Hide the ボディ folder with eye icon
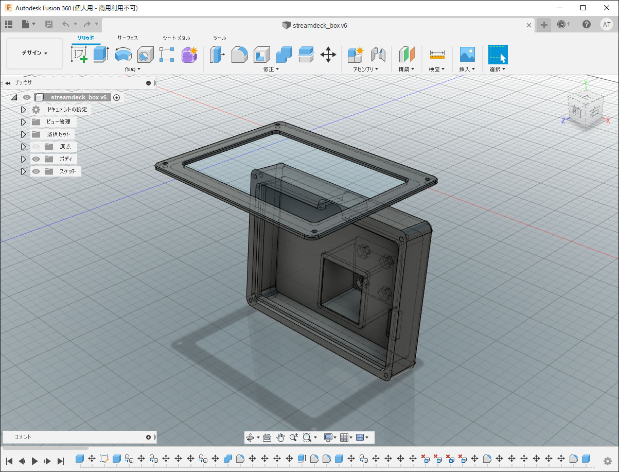Screen dimensions: 619x472 click(36, 159)
